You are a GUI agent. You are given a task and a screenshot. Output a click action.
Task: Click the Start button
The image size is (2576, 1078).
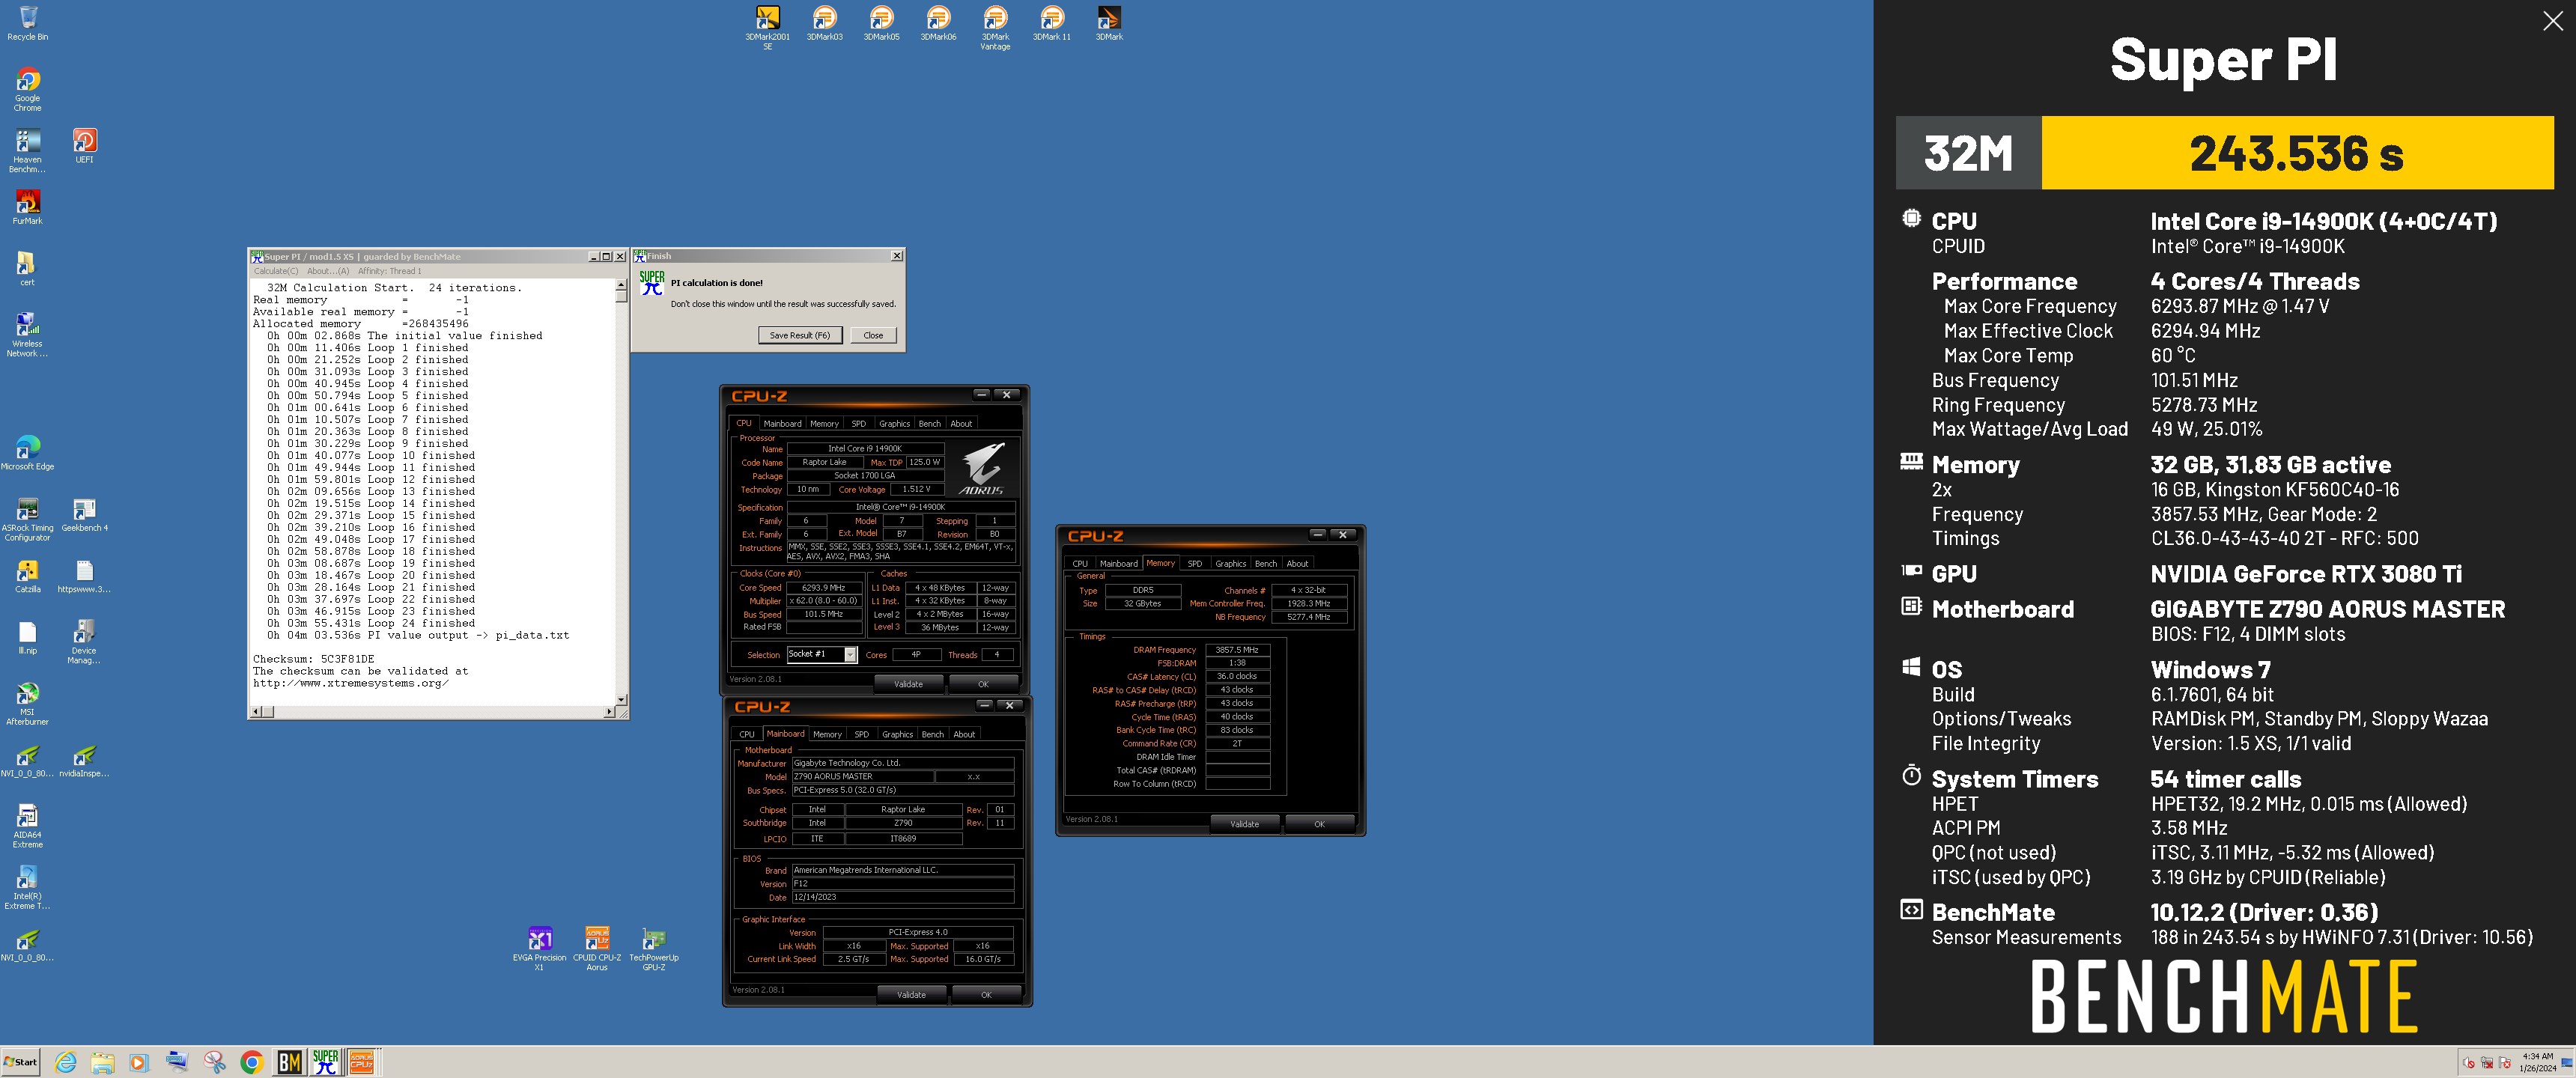(20, 1062)
